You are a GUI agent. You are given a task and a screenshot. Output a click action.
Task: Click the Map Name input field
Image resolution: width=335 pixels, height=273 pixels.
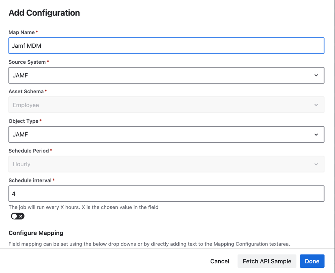click(166, 46)
